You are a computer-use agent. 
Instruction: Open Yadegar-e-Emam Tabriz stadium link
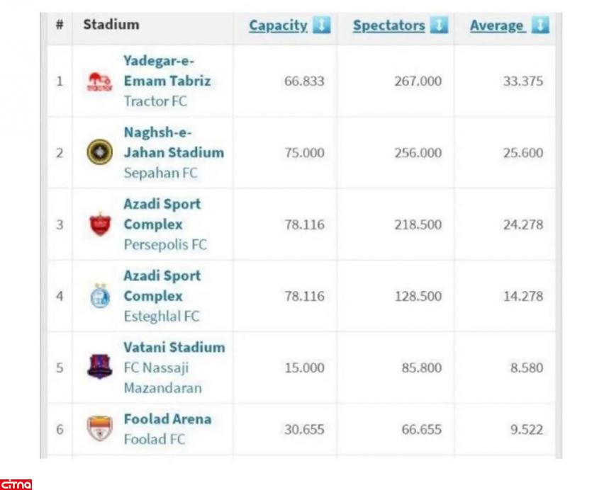click(x=167, y=71)
